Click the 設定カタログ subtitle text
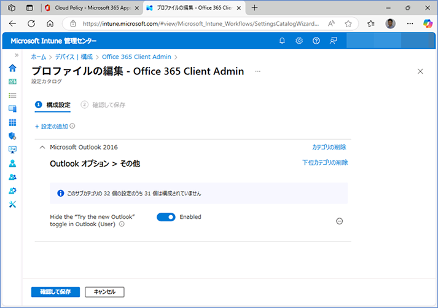 pos(46,81)
